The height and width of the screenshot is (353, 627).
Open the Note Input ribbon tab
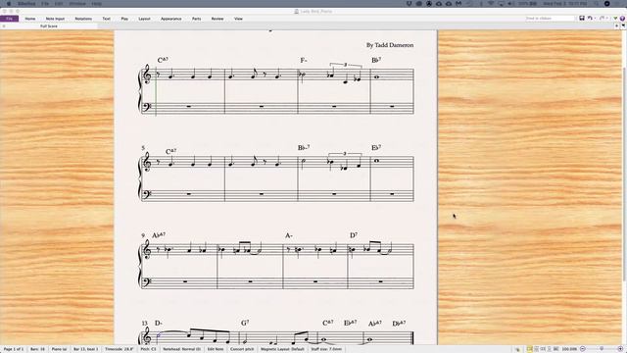[x=55, y=19]
